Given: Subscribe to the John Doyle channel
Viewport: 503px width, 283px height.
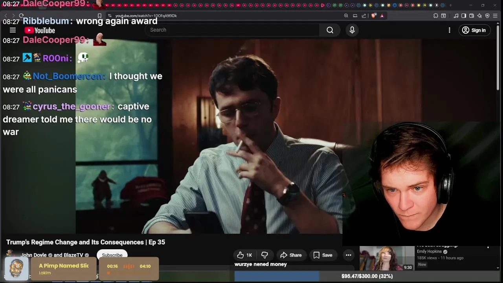Looking at the screenshot, I should click(x=112, y=255).
